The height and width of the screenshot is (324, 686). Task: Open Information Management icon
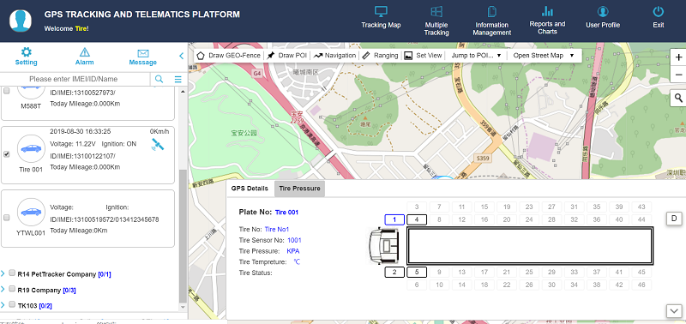coord(491,12)
